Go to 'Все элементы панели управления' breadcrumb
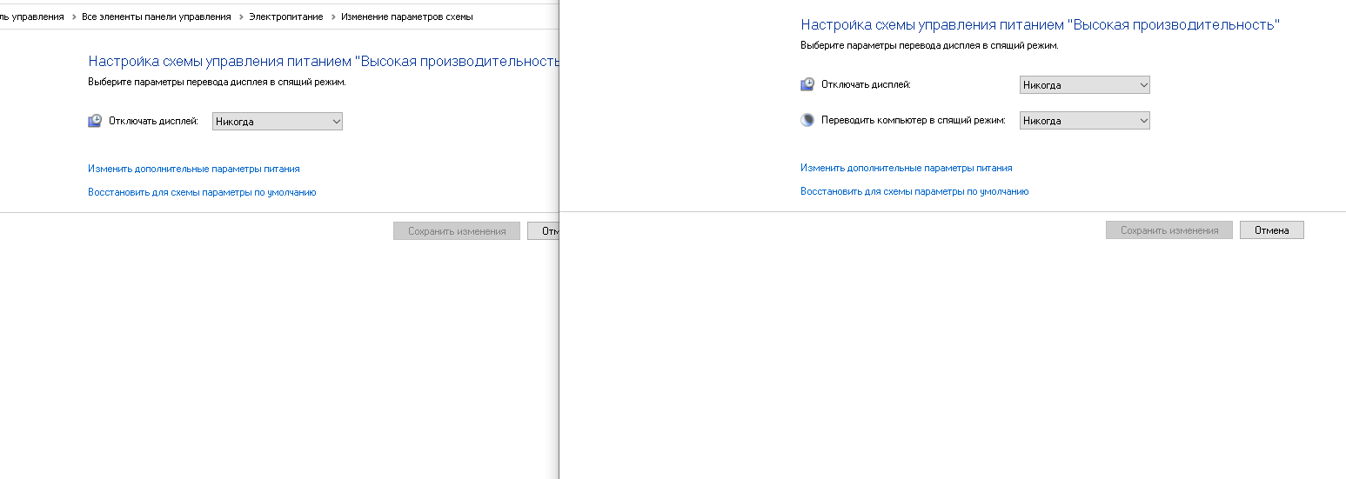The width and height of the screenshot is (1346, 479). click(x=157, y=17)
